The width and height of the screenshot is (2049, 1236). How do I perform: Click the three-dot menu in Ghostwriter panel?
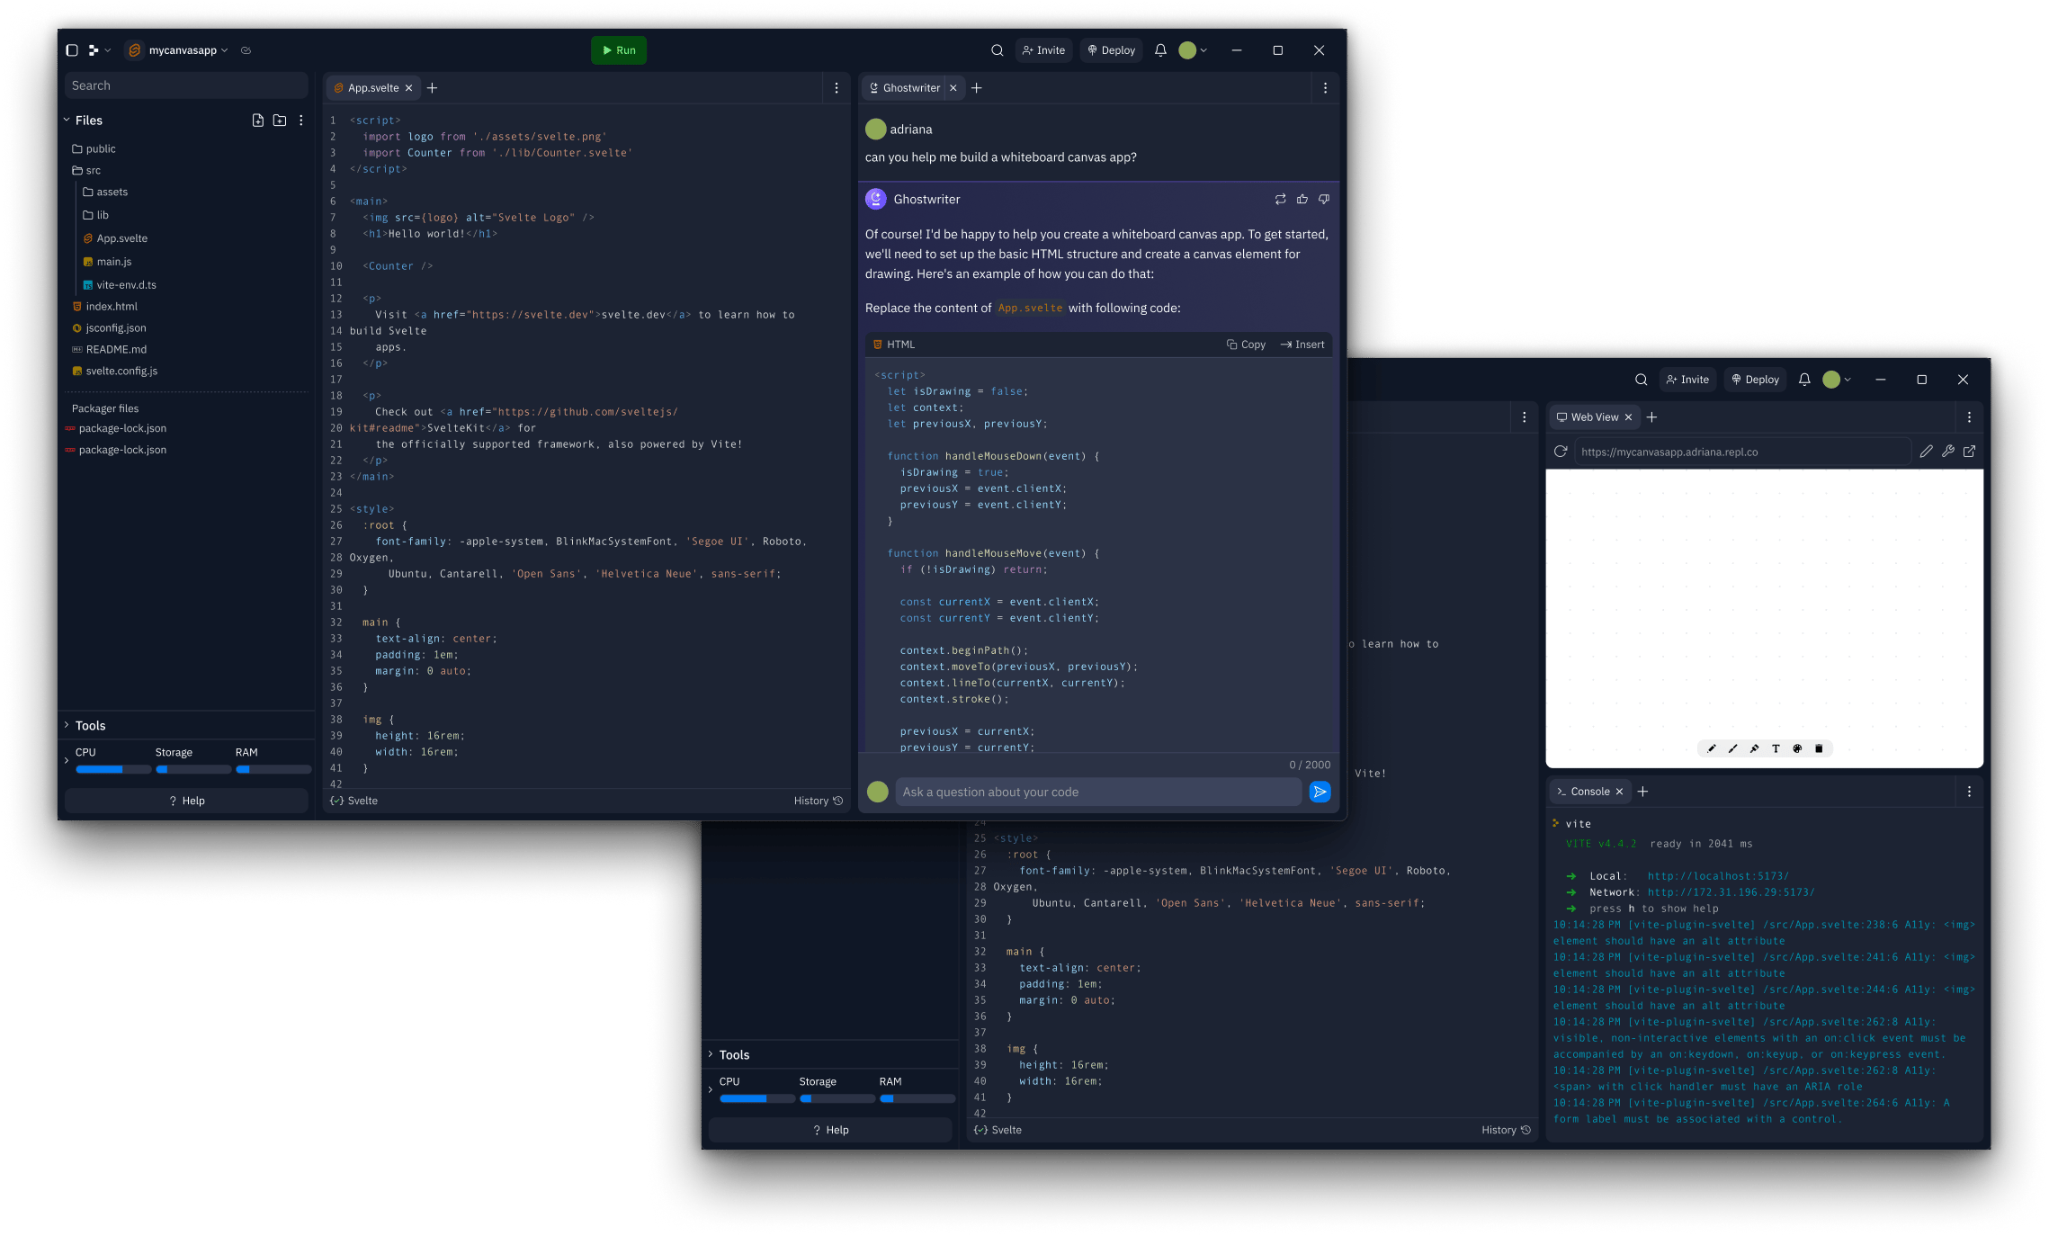[1325, 88]
